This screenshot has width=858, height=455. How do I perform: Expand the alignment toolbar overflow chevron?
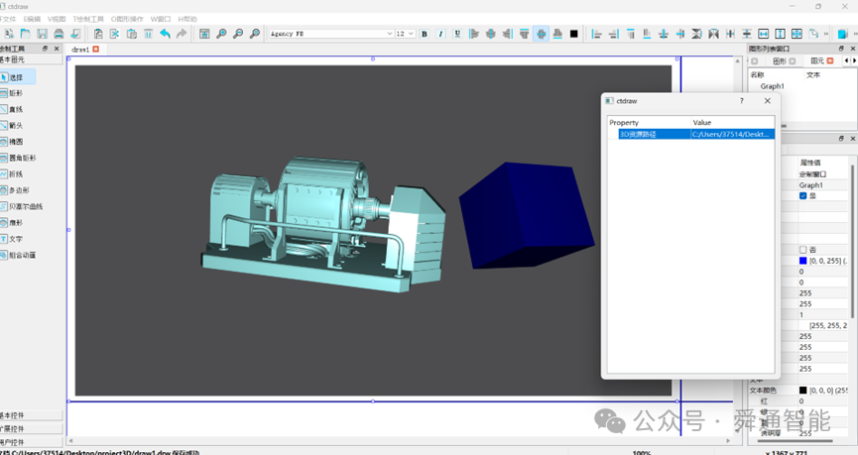(827, 34)
